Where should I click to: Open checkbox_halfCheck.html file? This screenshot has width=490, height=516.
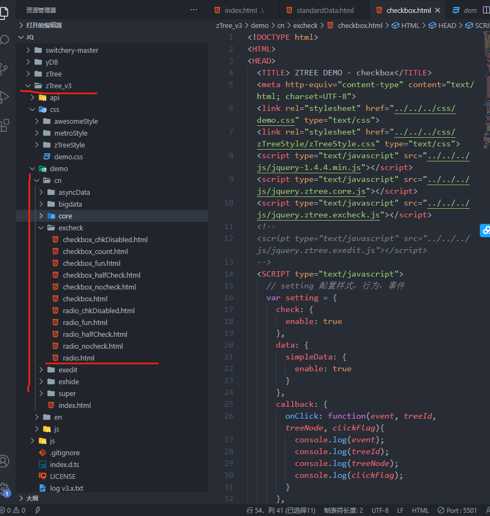click(102, 275)
